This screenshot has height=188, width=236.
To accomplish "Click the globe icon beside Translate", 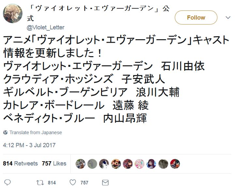I will tap(6, 133).
